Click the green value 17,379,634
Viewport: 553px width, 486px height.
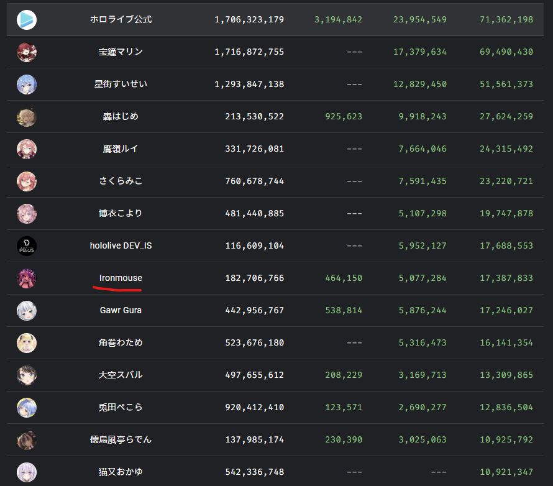coord(419,52)
